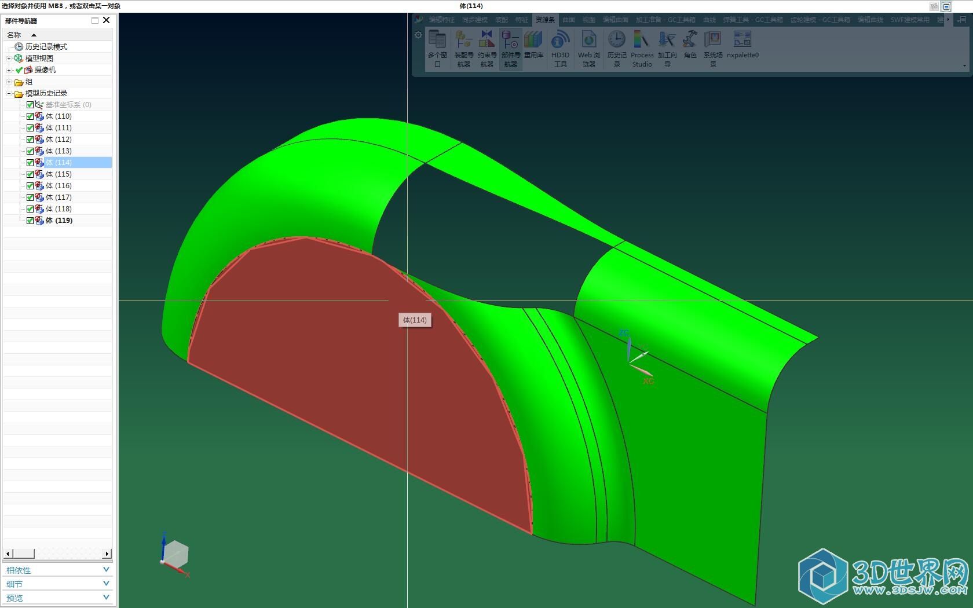This screenshot has width=973, height=608.
Task: Toggle the checkbox for 基准坐标系 (0)
Action: (x=30, y=105)
